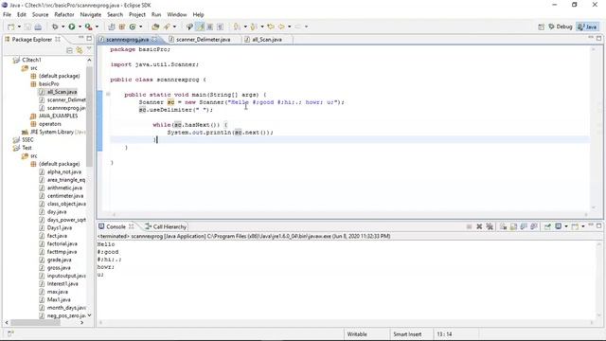Image resolution: width=606 pixels, height=341 pixels.
Task: Click the Previous Annotation arrow icon
Action: click(x=254, y=27)
